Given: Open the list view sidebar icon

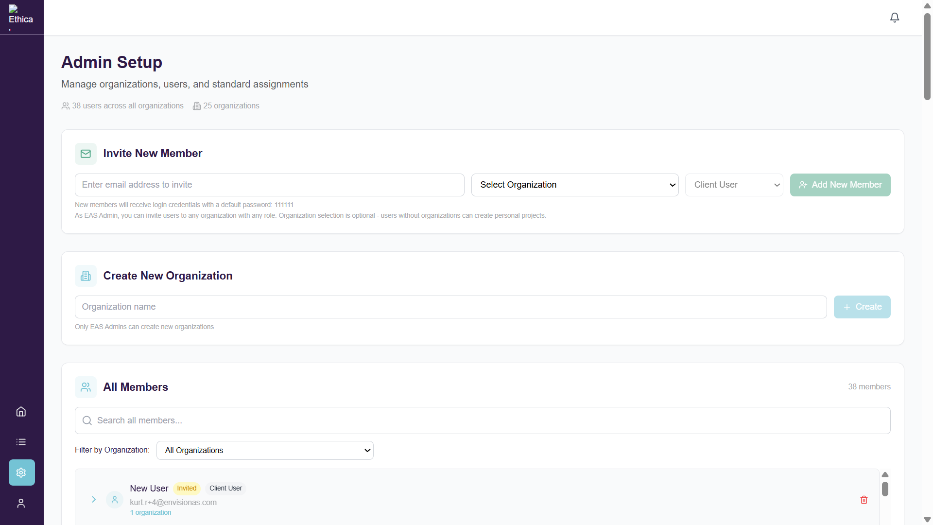Looking at the screenshot, I should pos(21,442).
